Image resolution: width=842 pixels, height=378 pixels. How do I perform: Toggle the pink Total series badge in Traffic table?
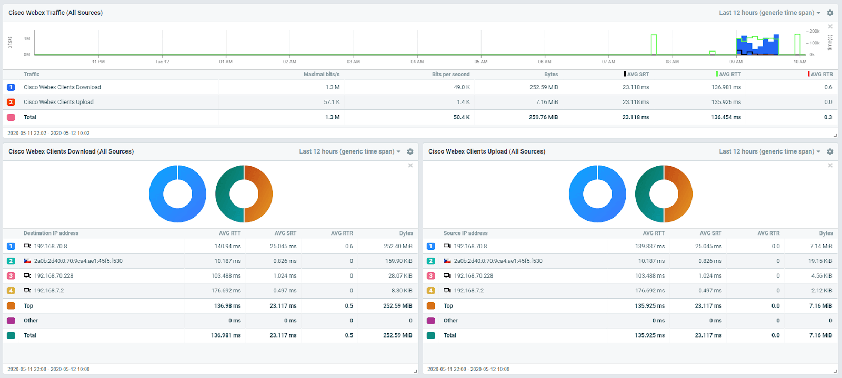11,117
